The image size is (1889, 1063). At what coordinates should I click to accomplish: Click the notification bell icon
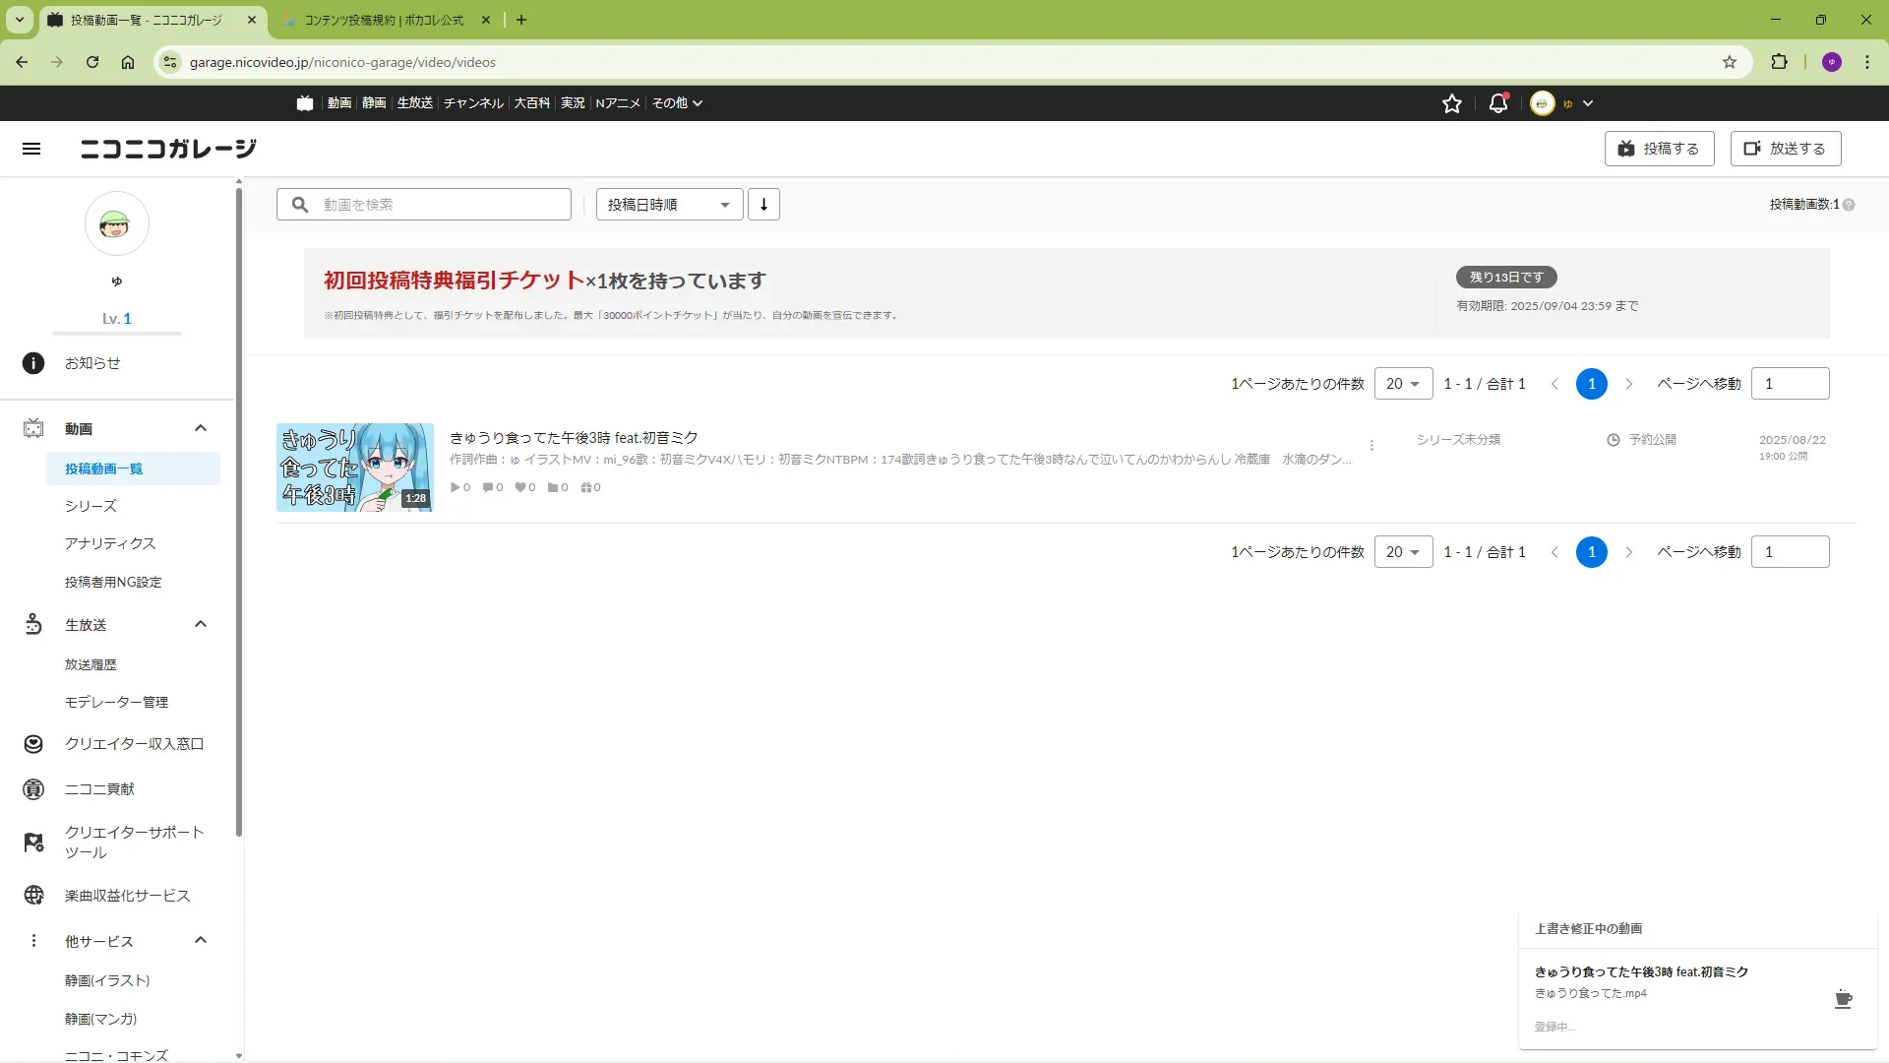pyautogui.click(x=1497, y=103)
